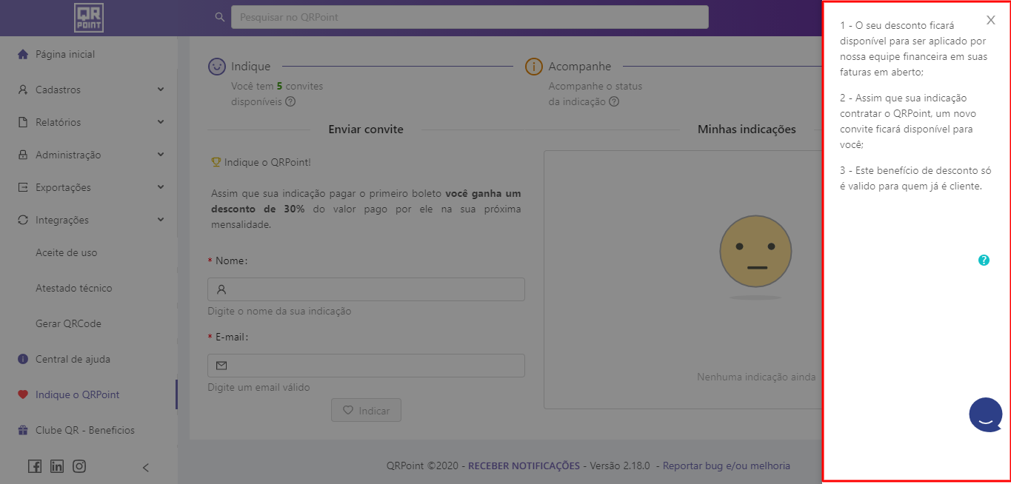Open Clube QR - Benefícios page
The width and height of the screenshot is (1011, 484).
(x=84, y=430)
